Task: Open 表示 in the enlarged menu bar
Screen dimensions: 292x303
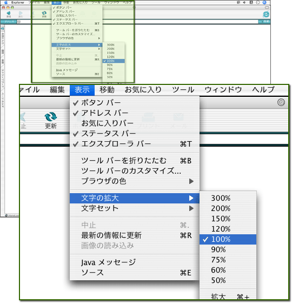Action: 82,90
